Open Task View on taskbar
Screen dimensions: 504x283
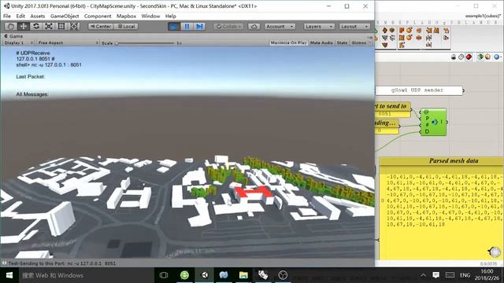tap(164, 275)
